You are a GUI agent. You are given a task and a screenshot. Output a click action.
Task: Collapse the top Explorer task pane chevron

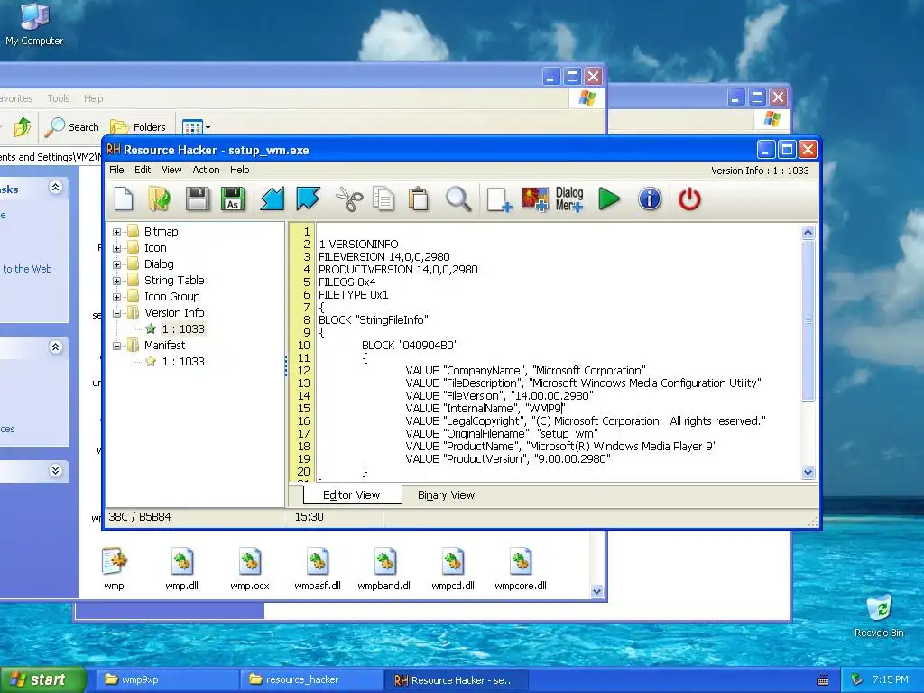pos(55,188)
